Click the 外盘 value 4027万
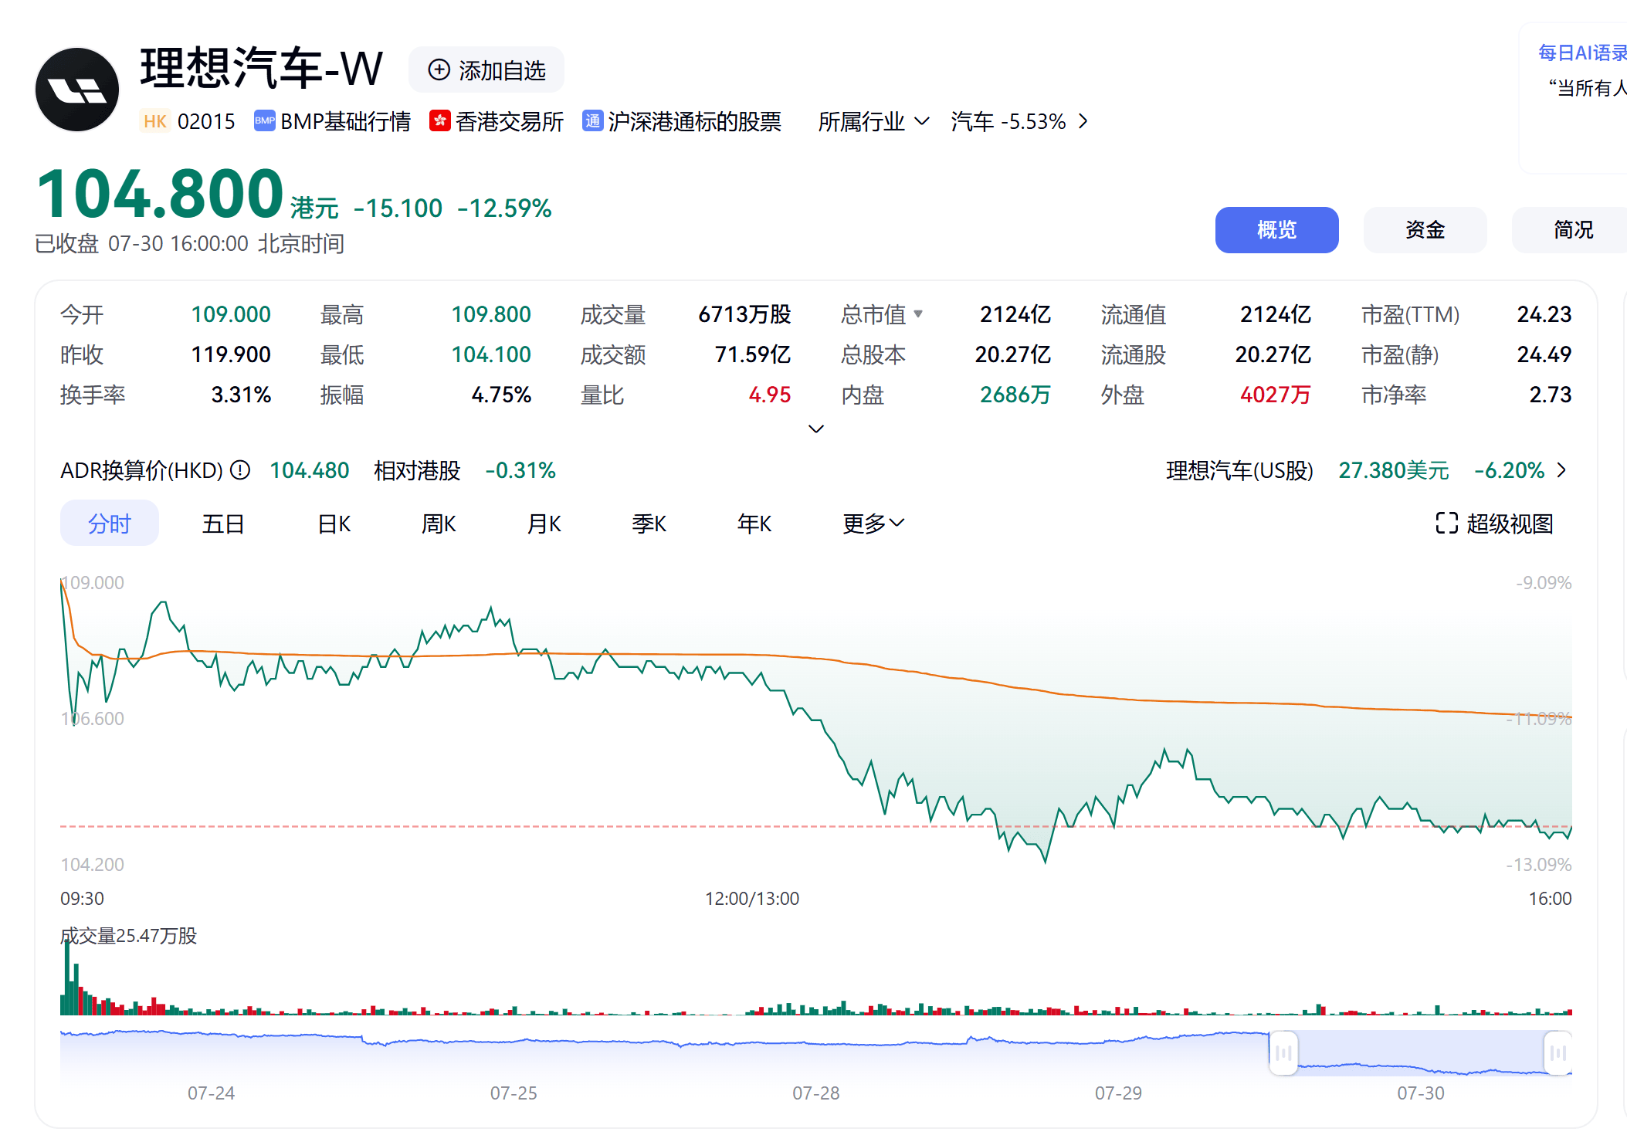The height and width of the screenshot is (1142, 1627). 1276,395
